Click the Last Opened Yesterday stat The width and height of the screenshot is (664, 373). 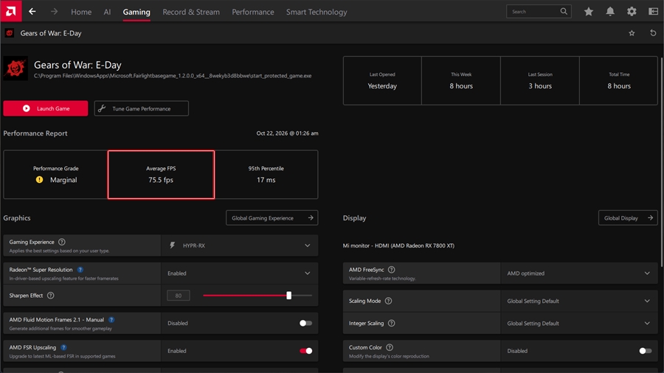(382, 80)
